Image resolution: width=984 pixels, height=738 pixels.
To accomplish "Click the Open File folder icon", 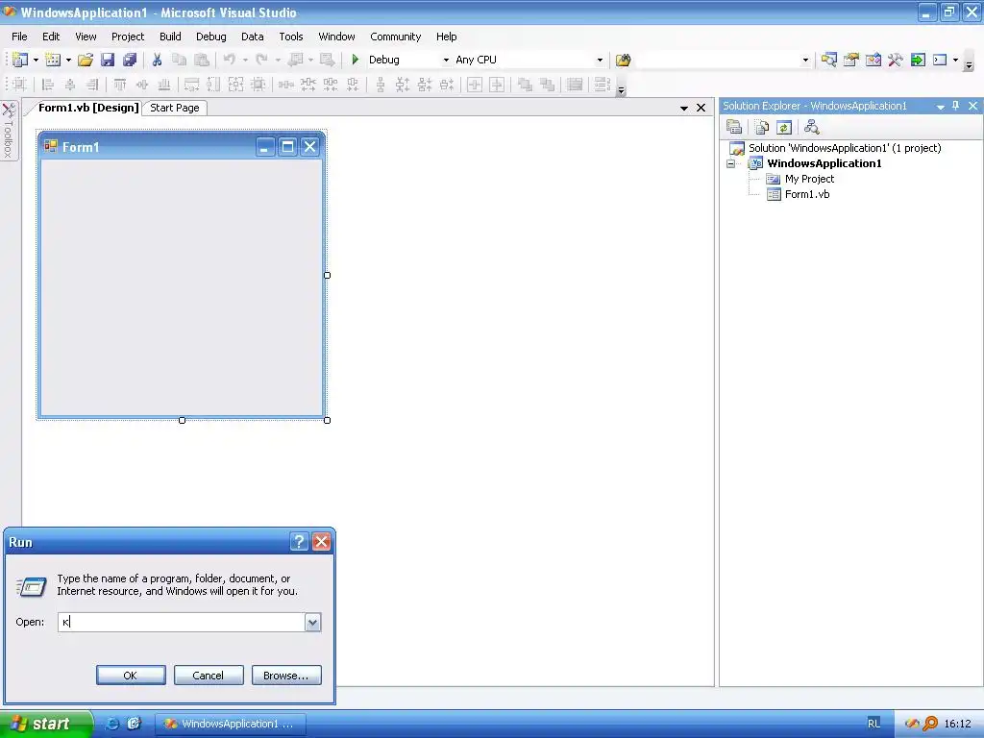I will (86, 60).
